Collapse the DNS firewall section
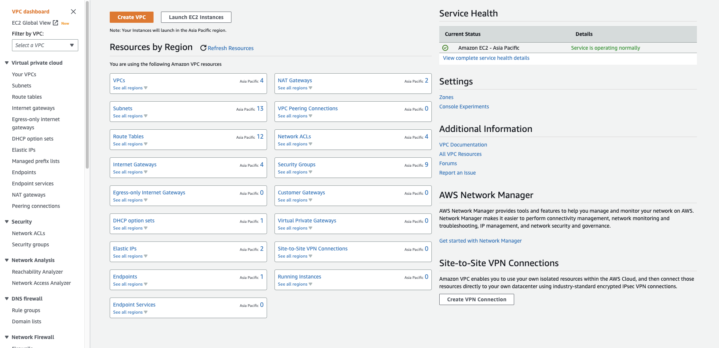Image resolution: width=719 pixels, height=348 pixels. [x=7, y=299]
